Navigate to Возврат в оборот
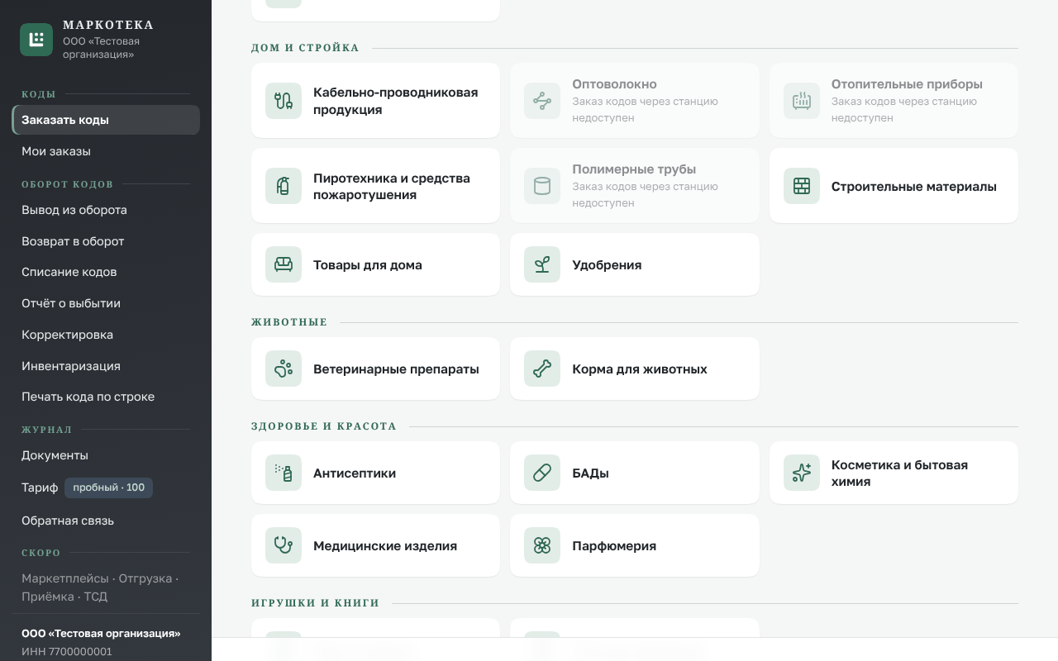Screen dimensions: 1058x661 pyautogui.click(x=106, y=241)
